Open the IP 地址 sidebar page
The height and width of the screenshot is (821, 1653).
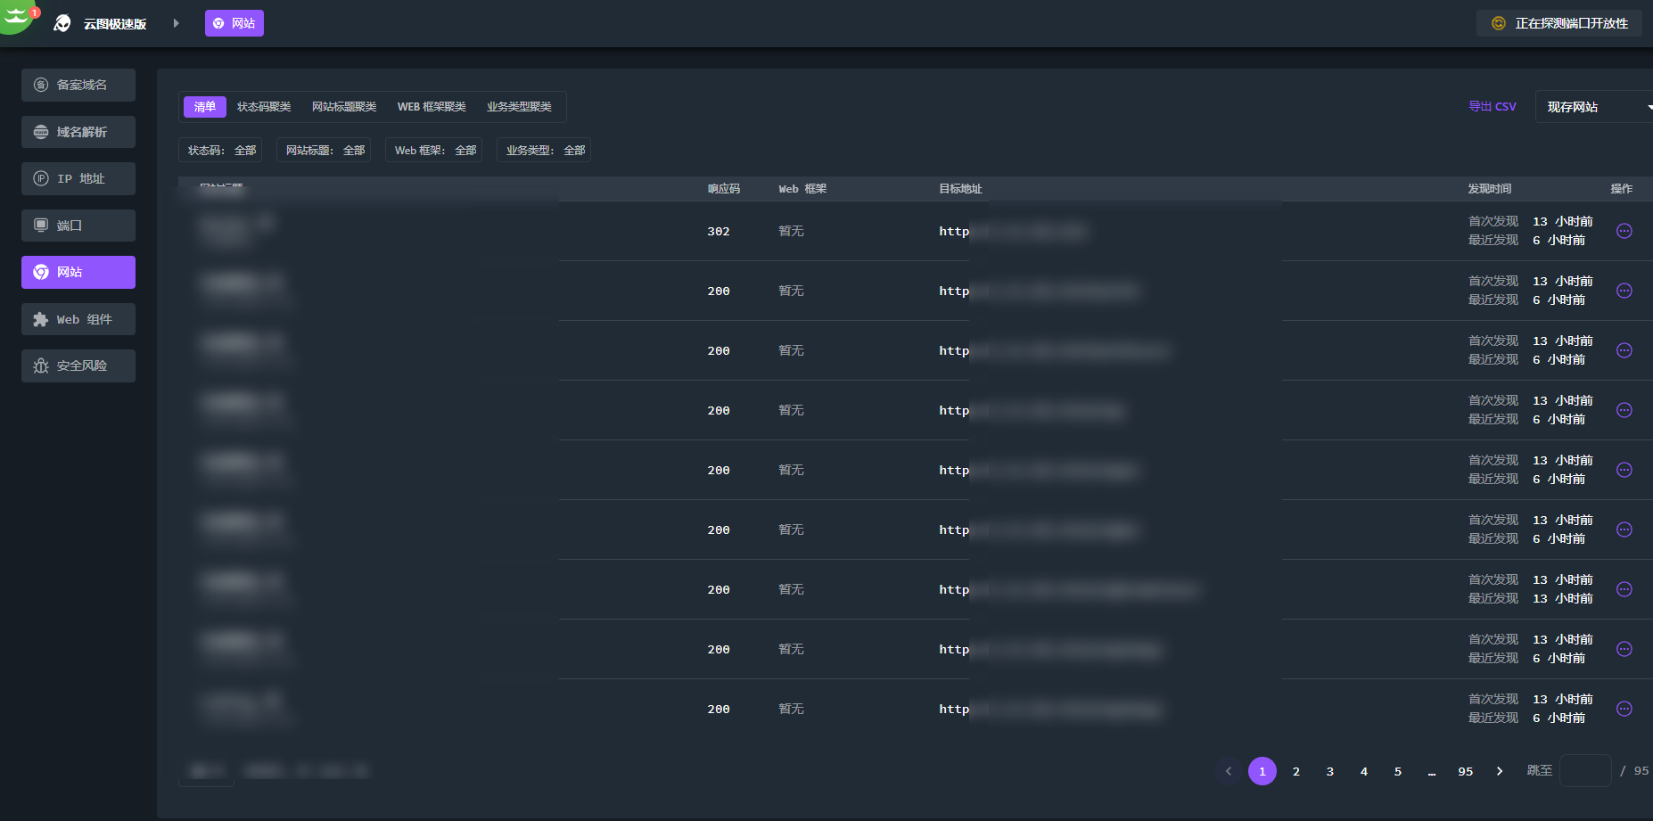point(78,178)
